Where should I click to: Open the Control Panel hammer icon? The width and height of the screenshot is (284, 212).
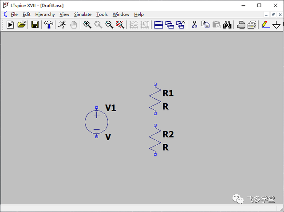pos(48,24)
